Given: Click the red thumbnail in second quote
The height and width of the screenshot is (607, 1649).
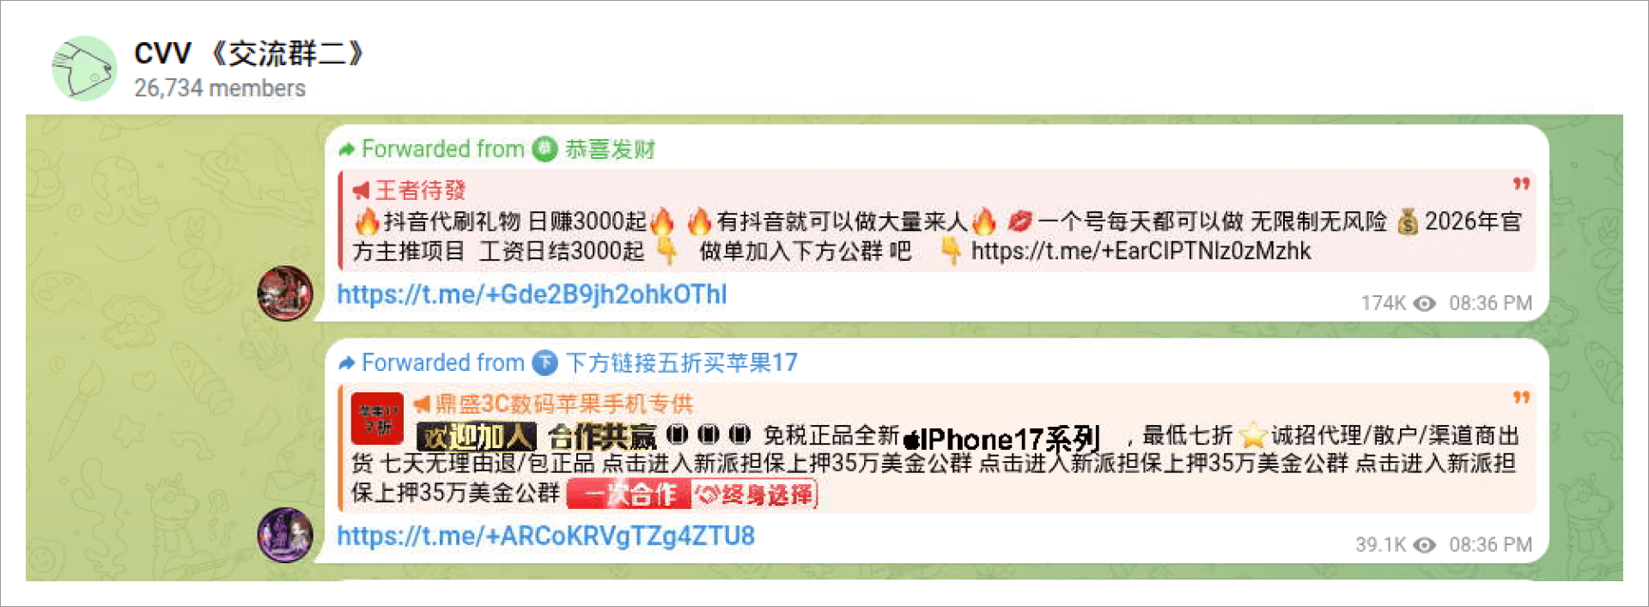Looking at the screenshot, I should pyautogui.click(x=377, y=419).
